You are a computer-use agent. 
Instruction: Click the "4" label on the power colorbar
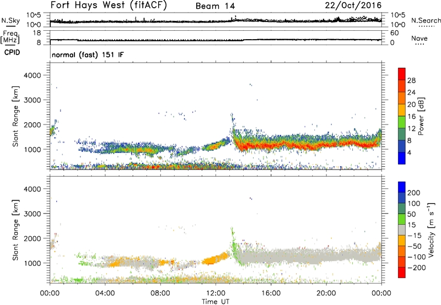tap(409, 153)
